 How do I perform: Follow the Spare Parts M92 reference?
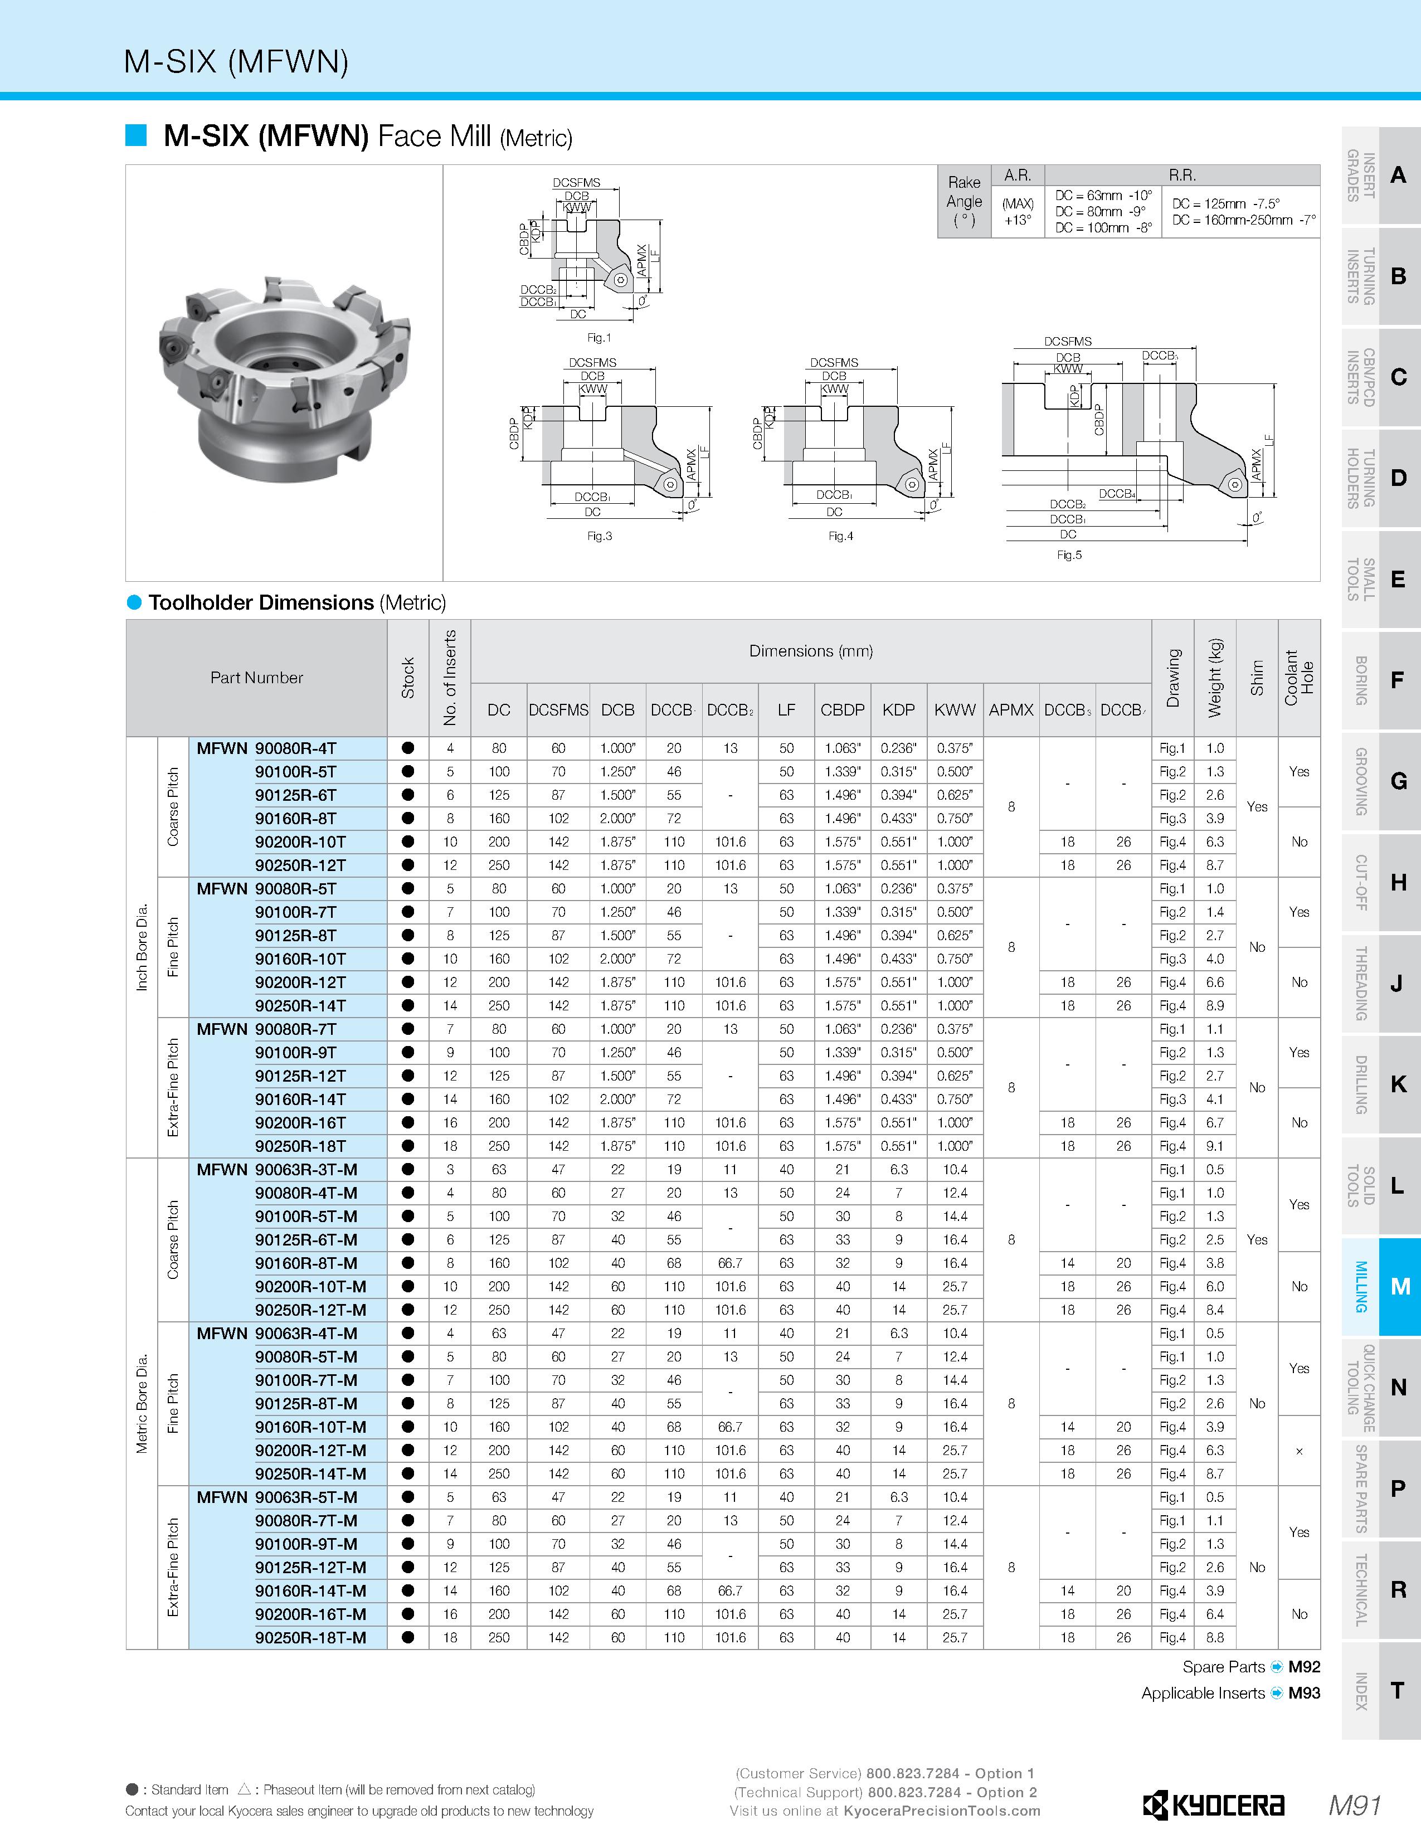(1251, 1666)
